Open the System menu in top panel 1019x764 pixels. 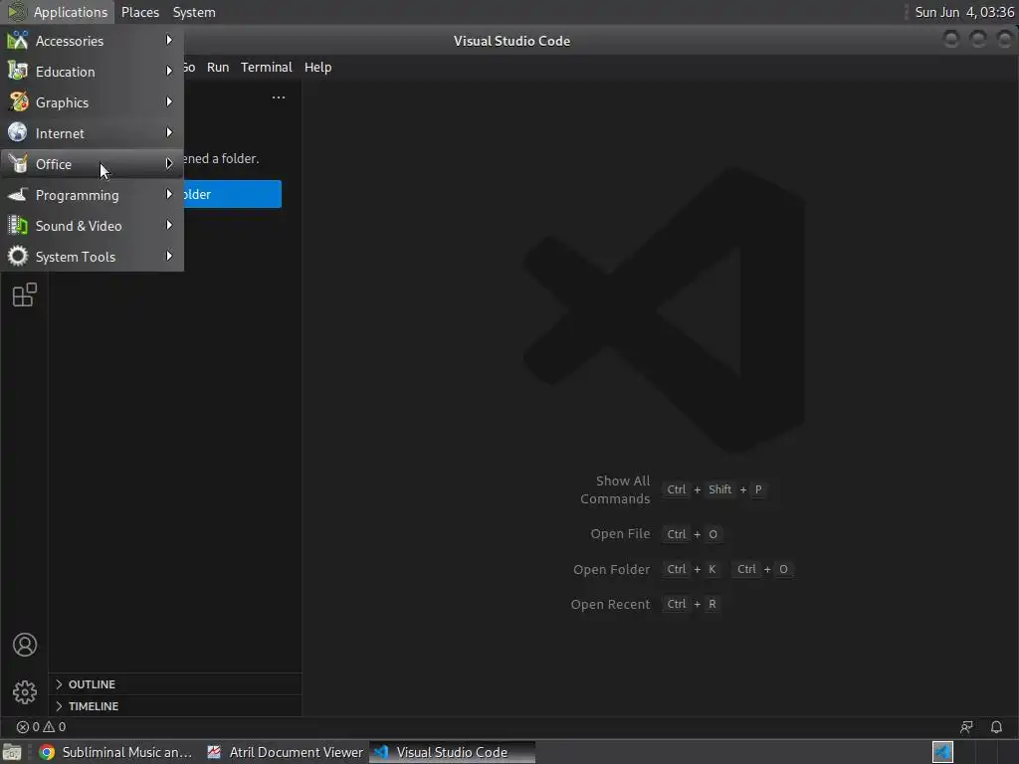point(194,12)
